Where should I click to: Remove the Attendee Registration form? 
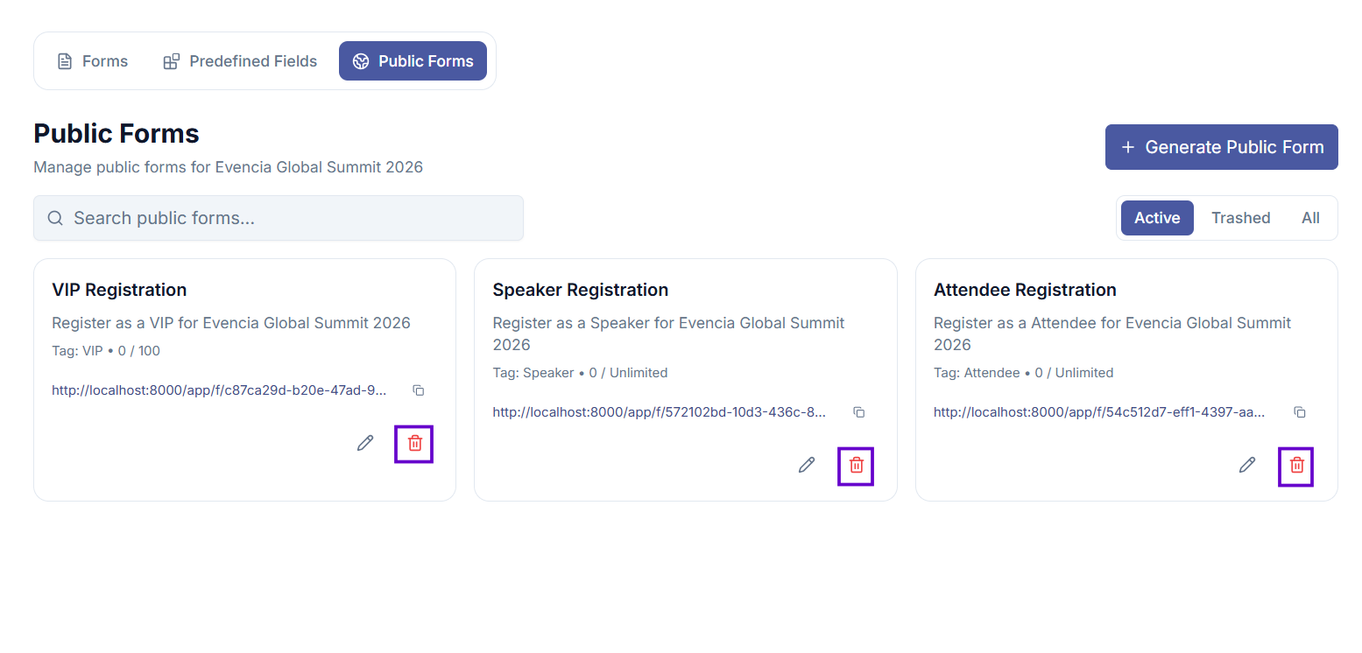click(1296, 466)
